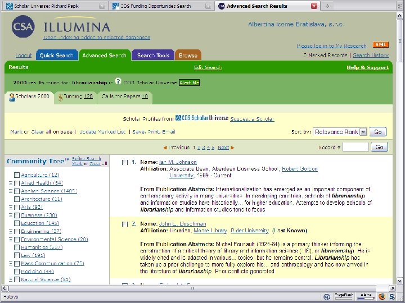Screen dimensions: 405x303
Task: Click the Go button next to Record #
Action: point(380,147)
